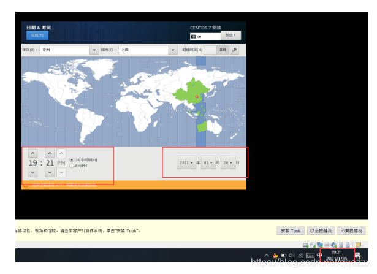Viewport: 377px width, 274px height.
Task: Click the Region field showing 亚洲
Action: click(65, 50)
